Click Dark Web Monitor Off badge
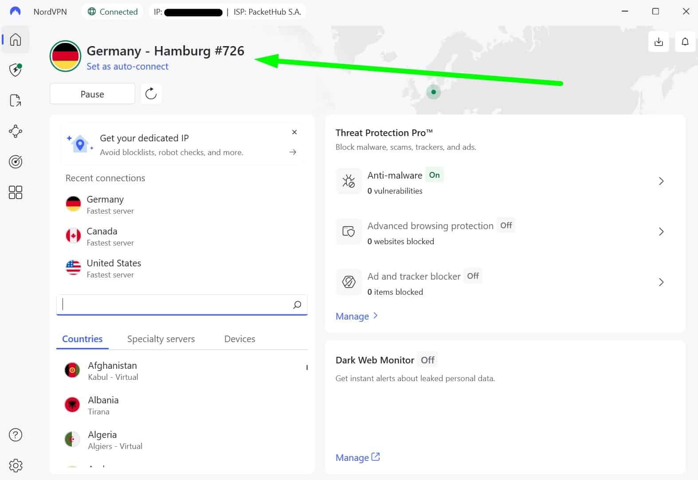The width and height of the screenshot is (698, 480). click(427, 360)
